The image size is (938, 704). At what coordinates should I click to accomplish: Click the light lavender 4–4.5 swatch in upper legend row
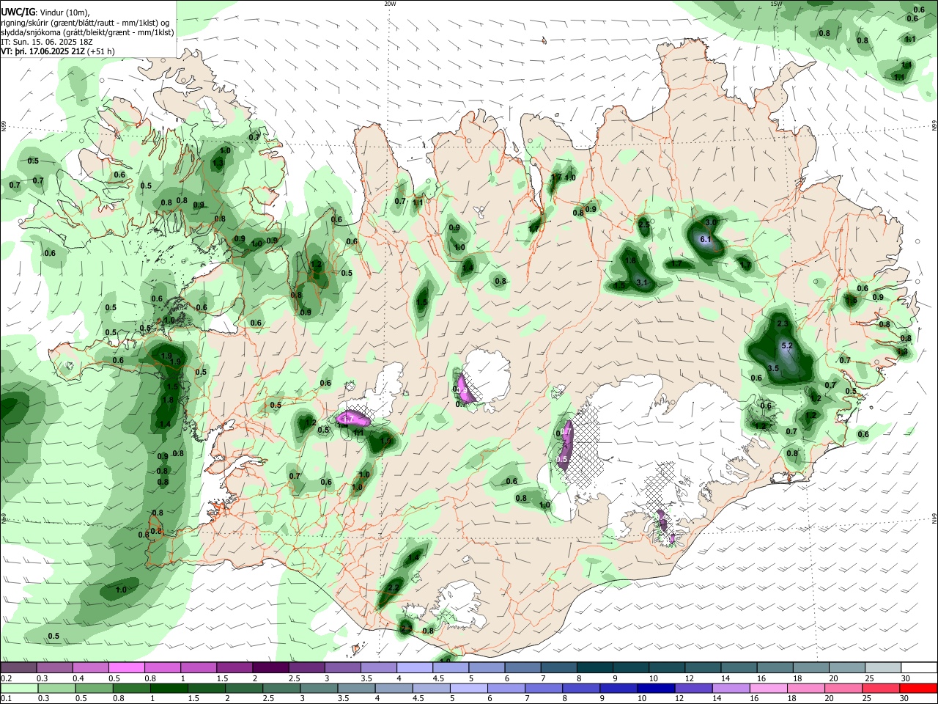click(x=414, y=668)
